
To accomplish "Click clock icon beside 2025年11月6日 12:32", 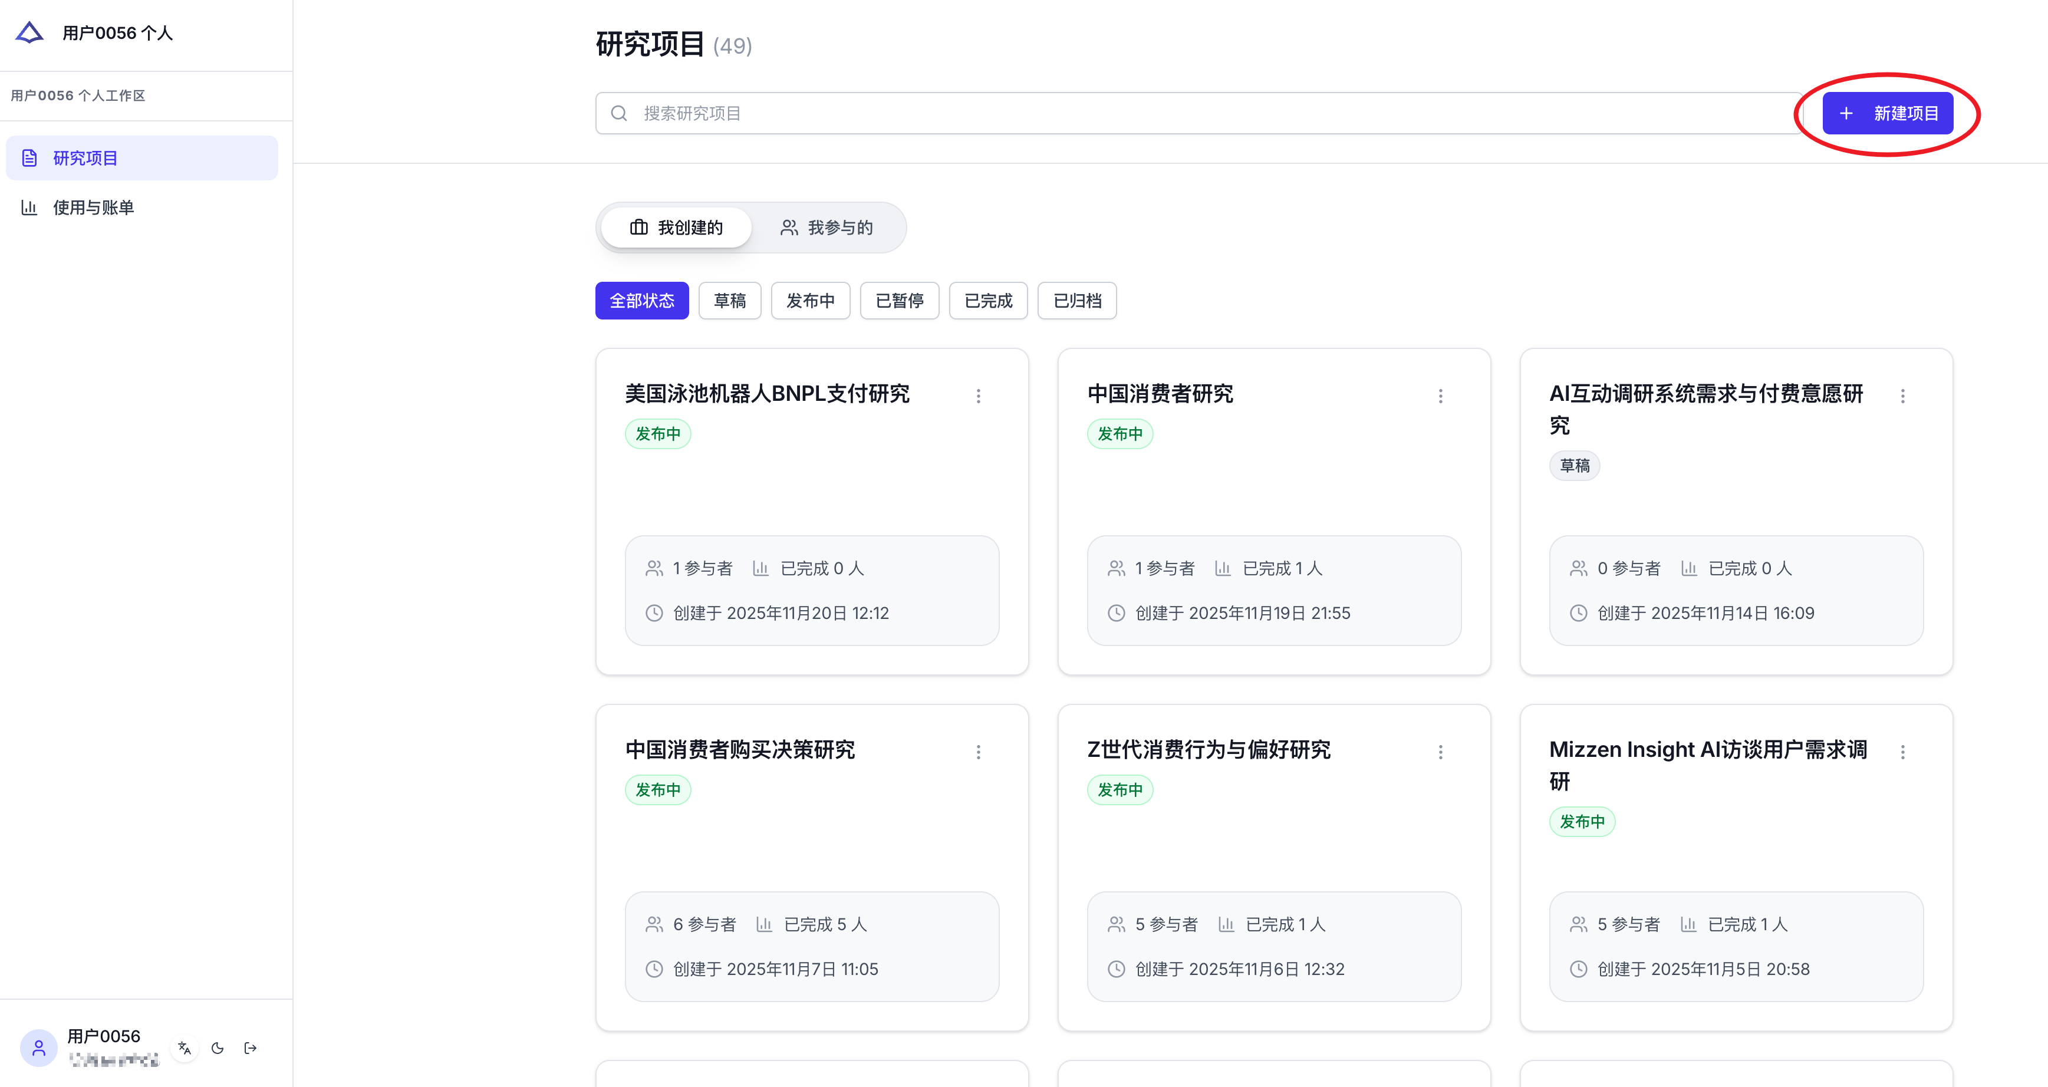I will click(x=1116, y=969).
